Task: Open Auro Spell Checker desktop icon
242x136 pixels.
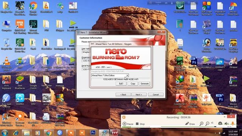Action: pyautogui.click(x=6, y=101)
